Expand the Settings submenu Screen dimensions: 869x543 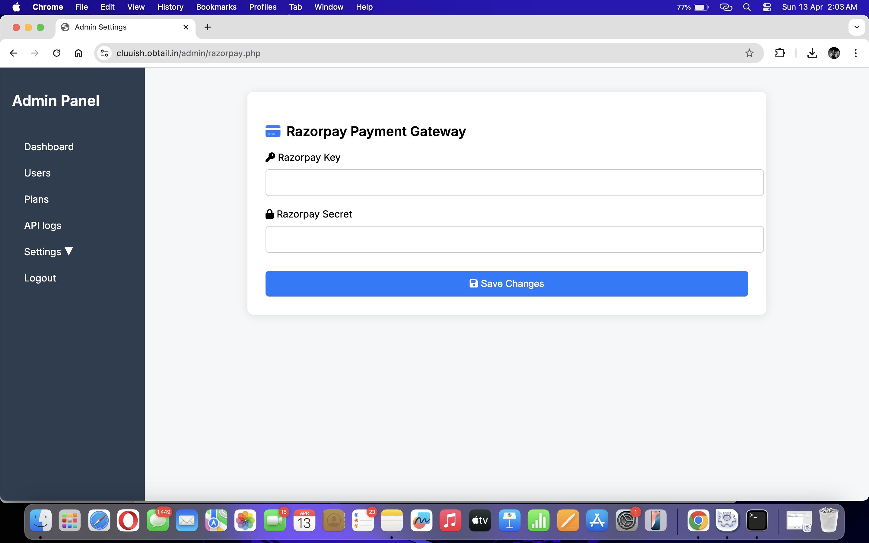tap(49, 252)
